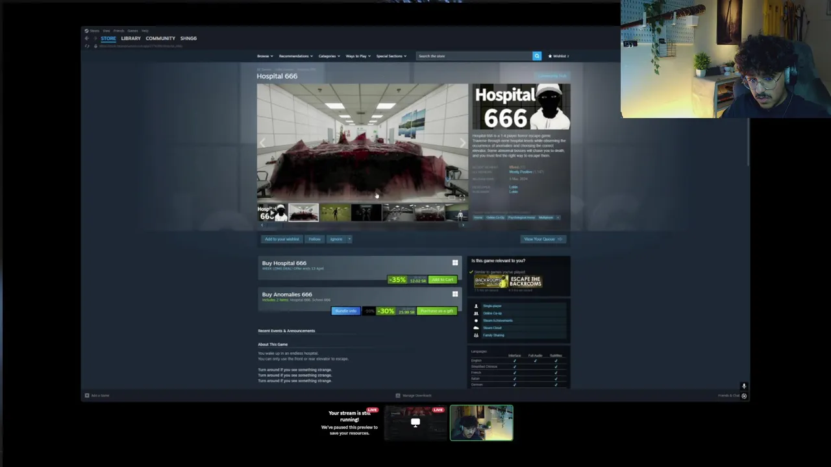Screen dimensions: 831x467
Task: Click the Steam page vertical scrollbar
Action: click(748, 143)
